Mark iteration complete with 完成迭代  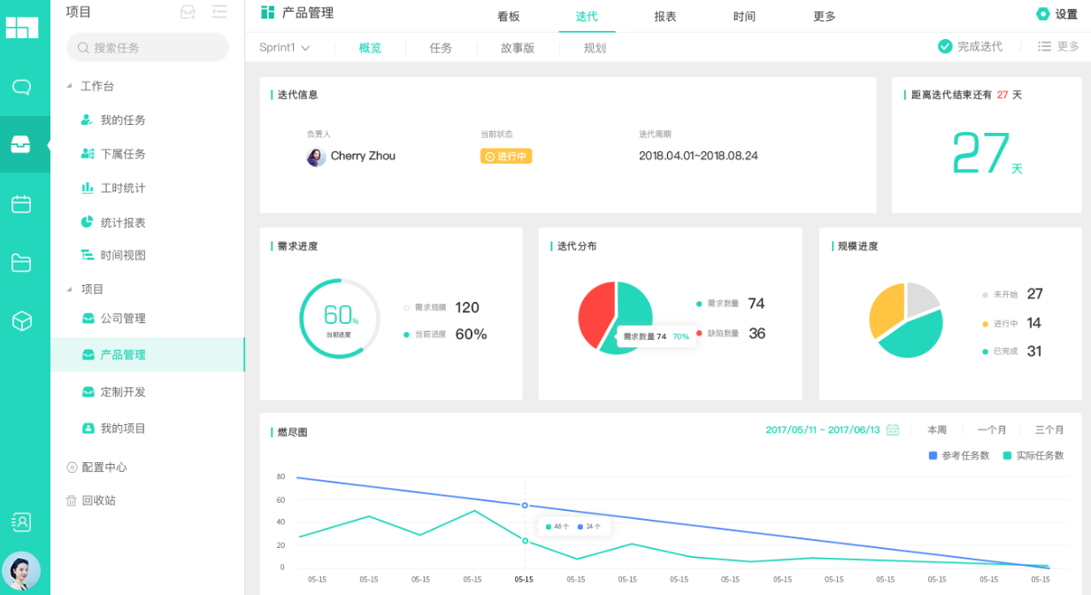pyautogui.click(x=970, y=47)
